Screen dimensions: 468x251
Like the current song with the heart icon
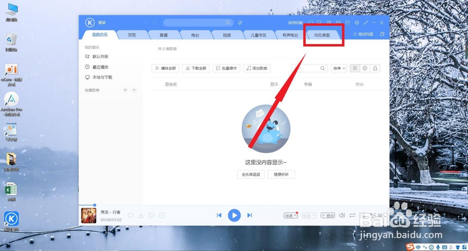131,215
